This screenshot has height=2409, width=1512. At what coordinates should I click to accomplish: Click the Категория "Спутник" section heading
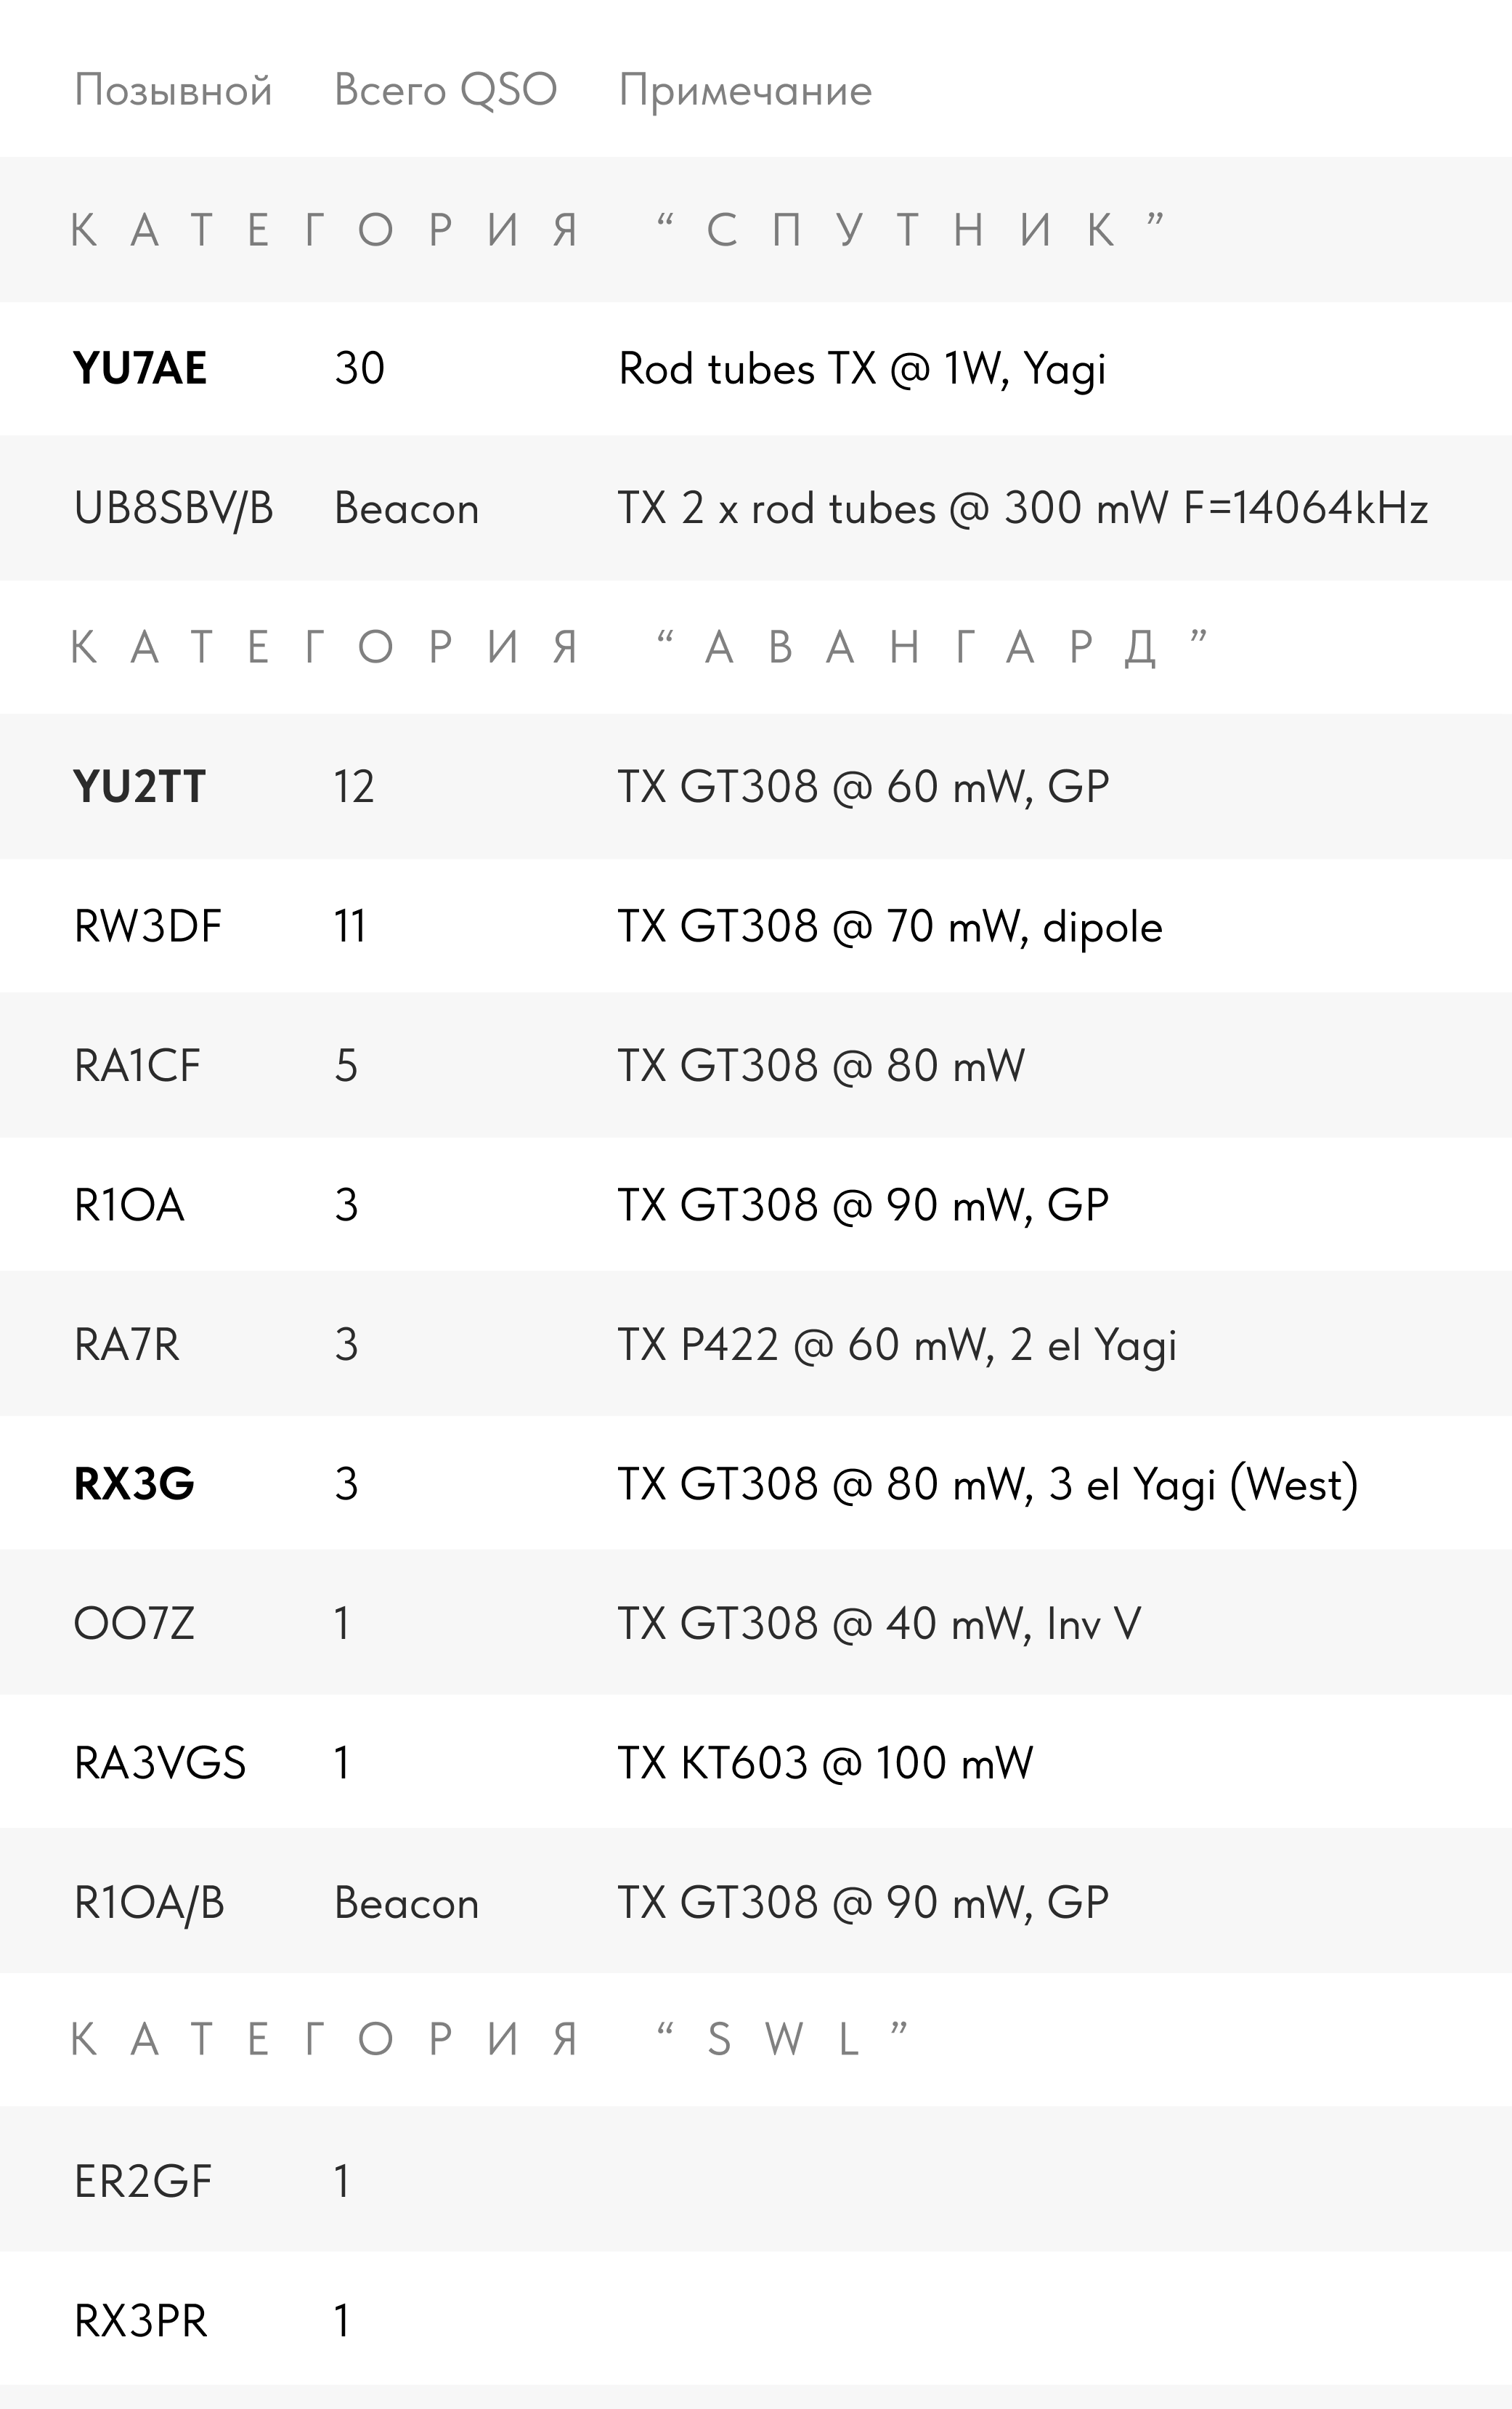(x=618, y=230)
